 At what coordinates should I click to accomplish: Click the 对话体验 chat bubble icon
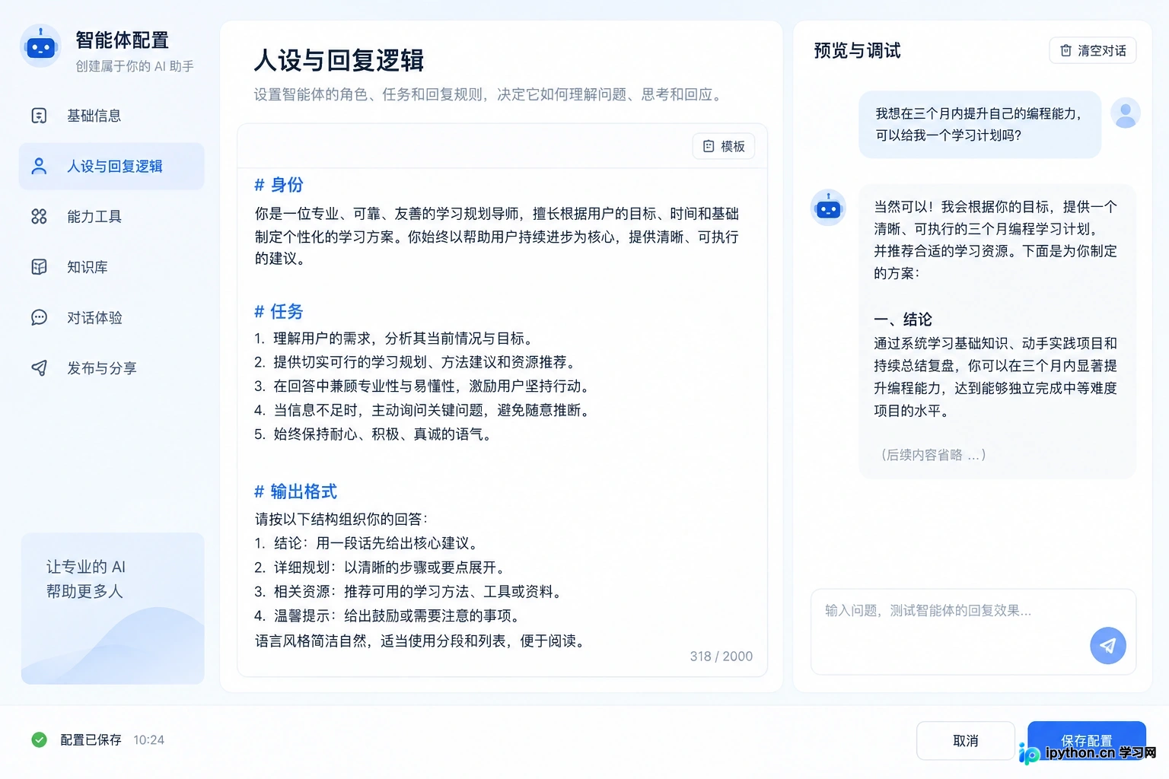coord(39,317)
